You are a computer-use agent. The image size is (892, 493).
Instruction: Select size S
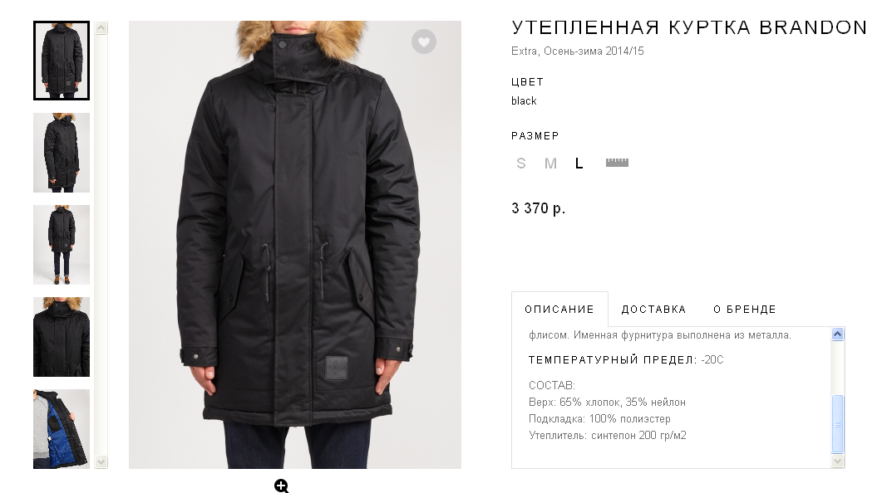[521, 164]
